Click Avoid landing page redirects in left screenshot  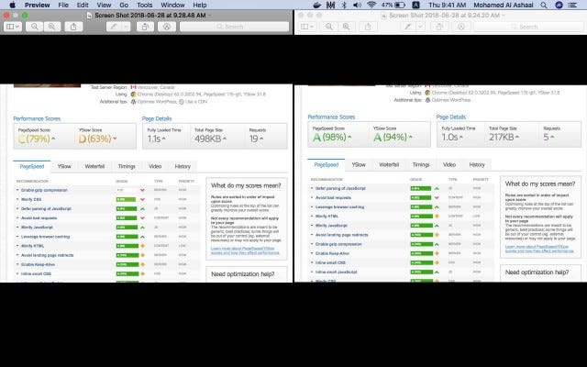(x=47, y=255)
